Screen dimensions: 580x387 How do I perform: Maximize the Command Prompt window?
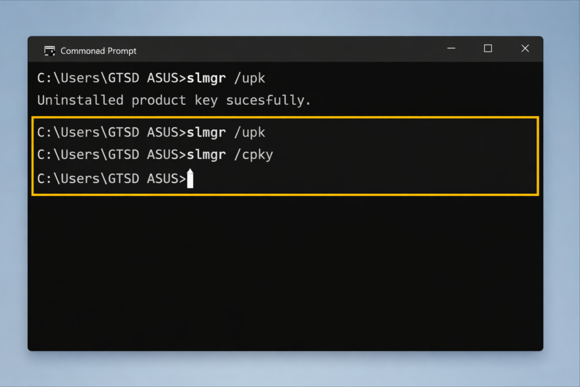pos(488,49)
